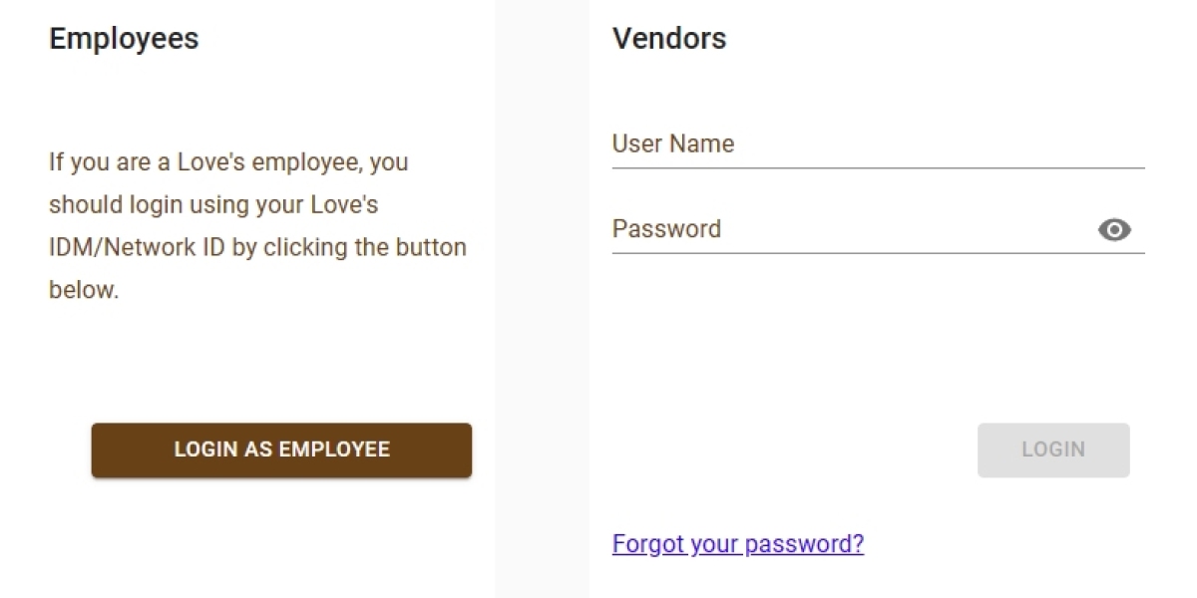Click the Vendors section heading

point(669,39)
